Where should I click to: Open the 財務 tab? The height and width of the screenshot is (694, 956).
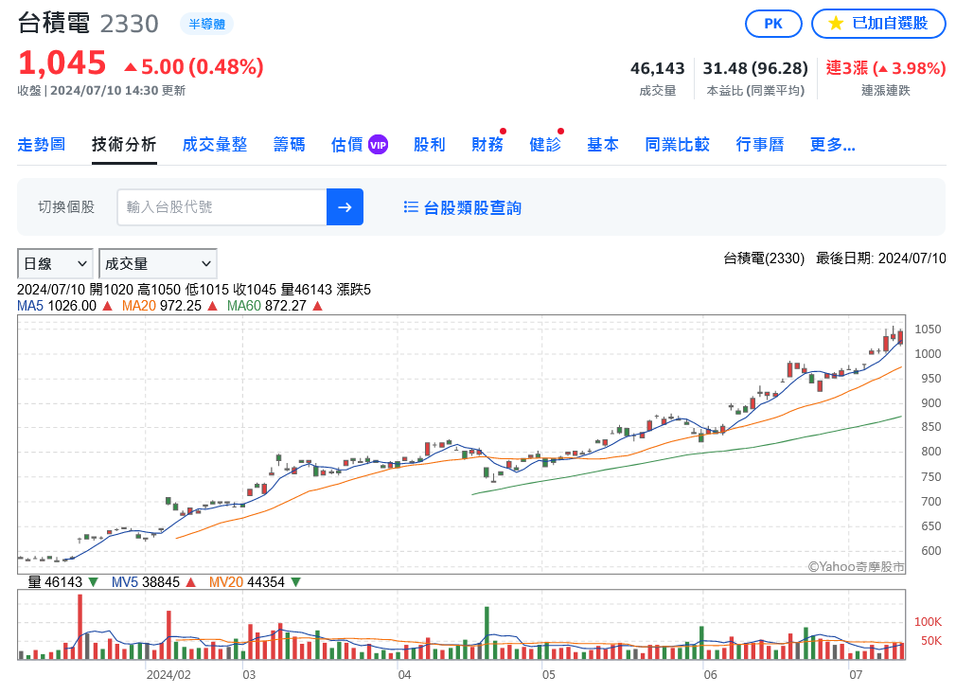[x=487, y=145]
